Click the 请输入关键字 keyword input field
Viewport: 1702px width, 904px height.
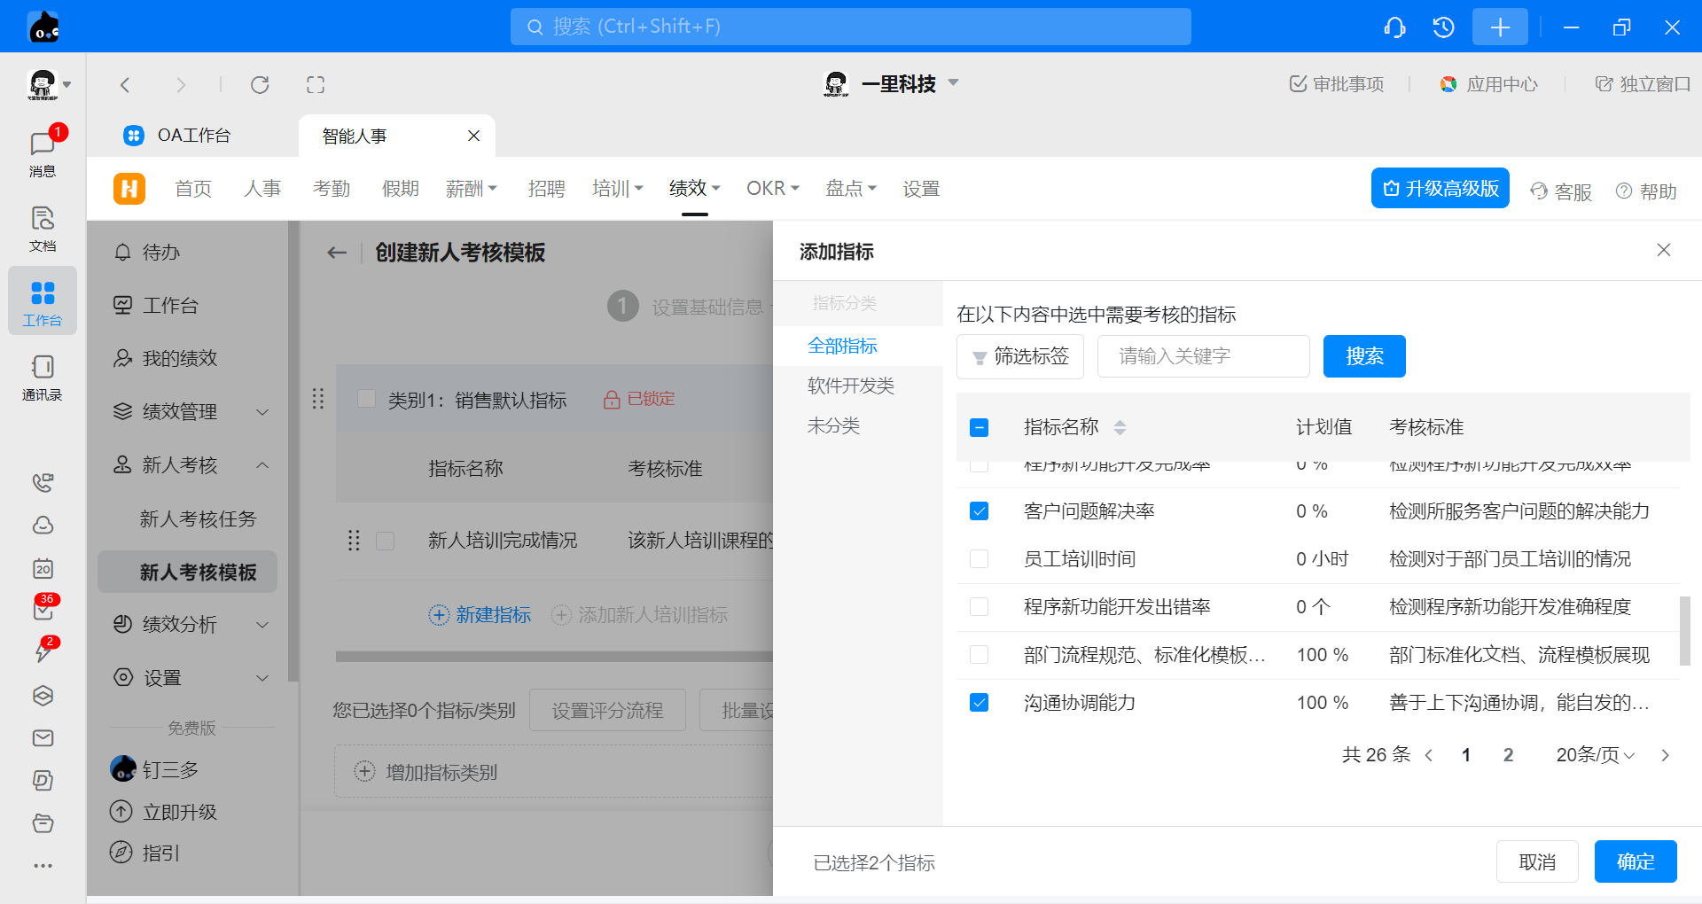point(1202,356)
